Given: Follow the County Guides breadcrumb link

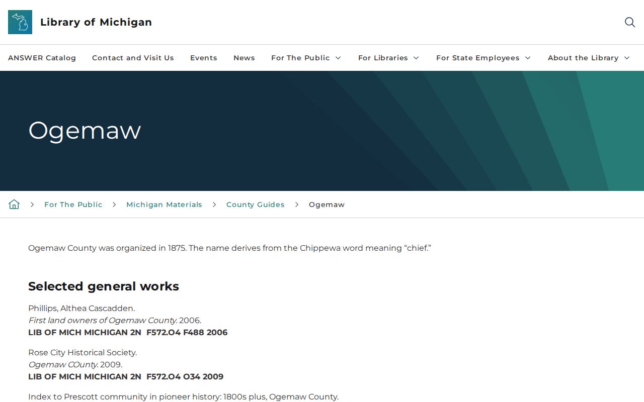Looking at the screenshot, I should [x=256, y=205].
